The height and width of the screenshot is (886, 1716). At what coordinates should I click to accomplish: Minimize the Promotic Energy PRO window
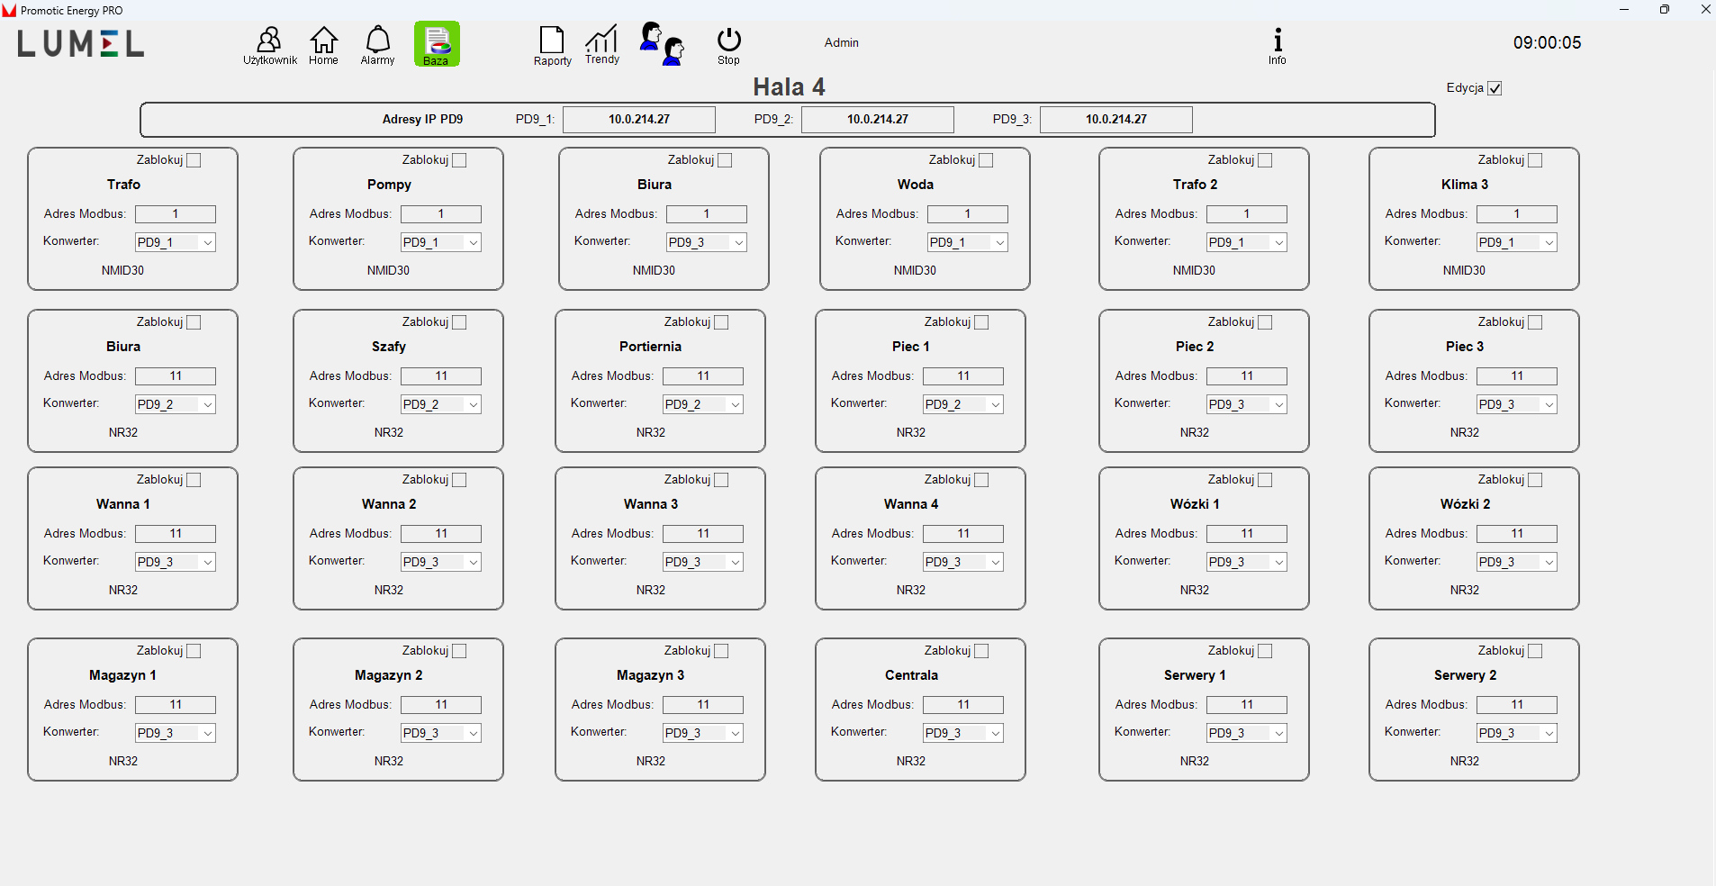pyautogui.click(x=1624, y=10)
